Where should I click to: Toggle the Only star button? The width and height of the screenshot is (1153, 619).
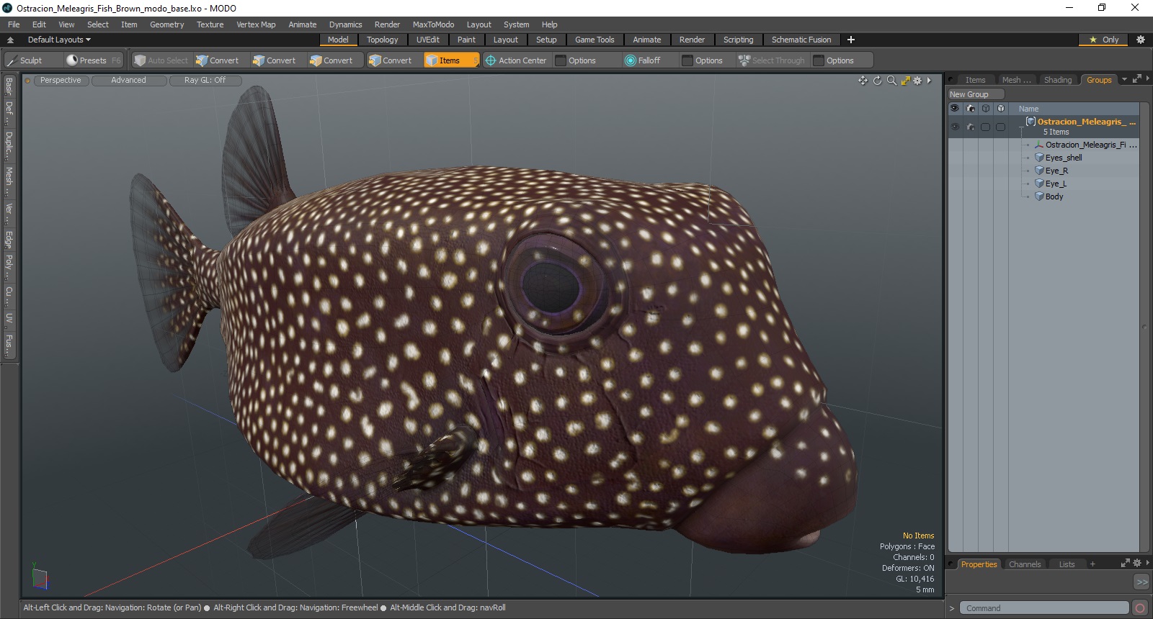point(1104,40)
